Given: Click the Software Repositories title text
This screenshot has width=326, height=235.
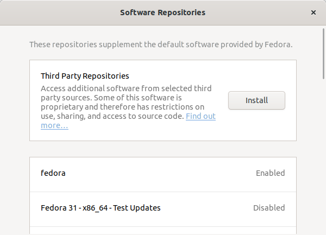Looking at the screenshot, I should pos(163,12).
